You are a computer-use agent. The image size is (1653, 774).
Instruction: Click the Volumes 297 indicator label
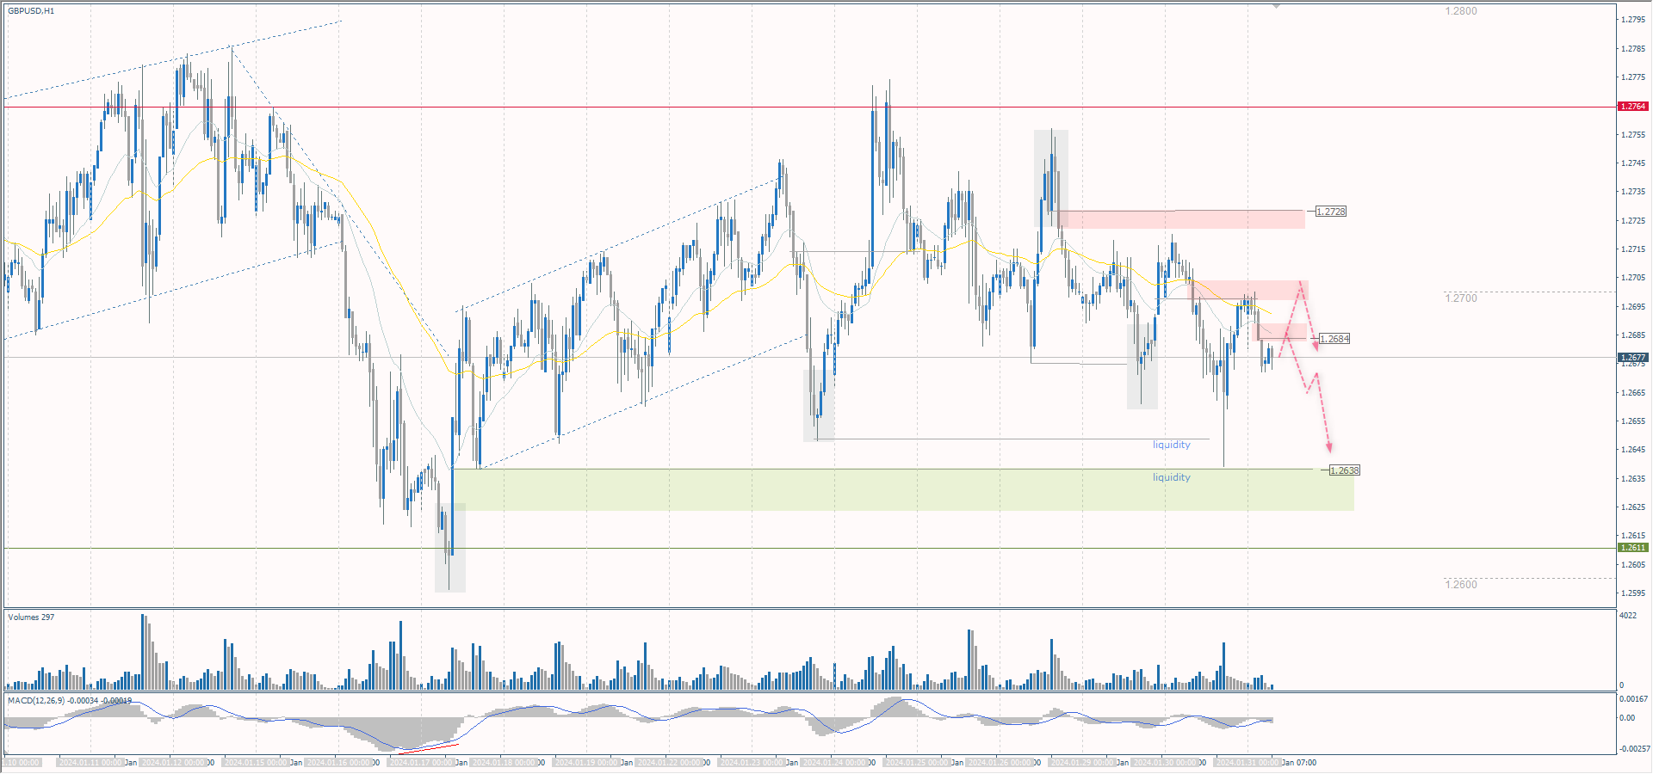[31, 617]
